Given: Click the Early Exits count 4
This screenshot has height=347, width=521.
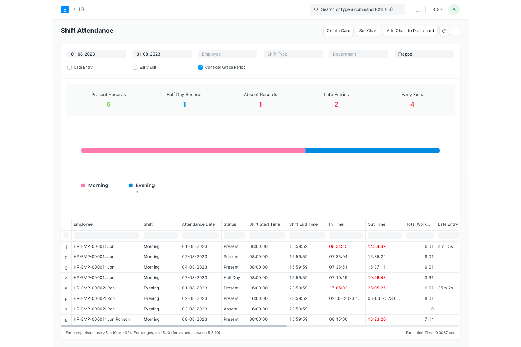Looking at the screenshot, I should point(412,104).
